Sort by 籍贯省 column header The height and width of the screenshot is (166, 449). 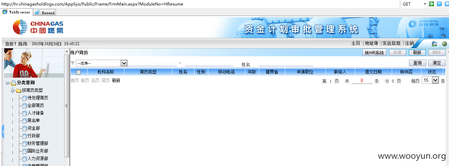(x=271, y=72)
